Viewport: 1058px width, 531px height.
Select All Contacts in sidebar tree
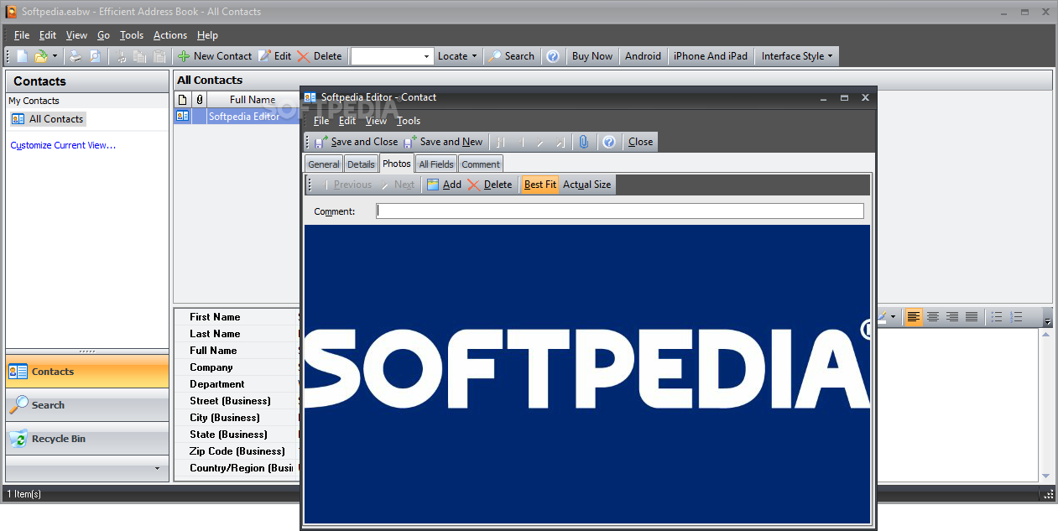coord(48,119)
